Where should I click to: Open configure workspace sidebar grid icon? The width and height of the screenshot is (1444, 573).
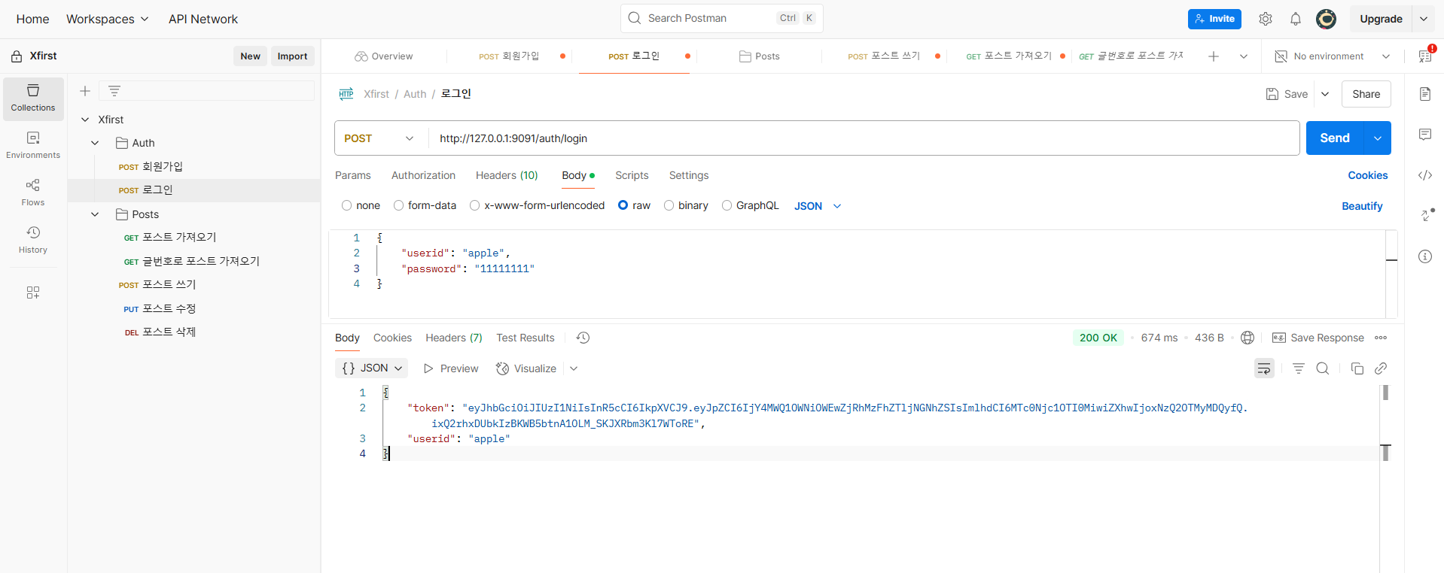(x=33, y=293)
